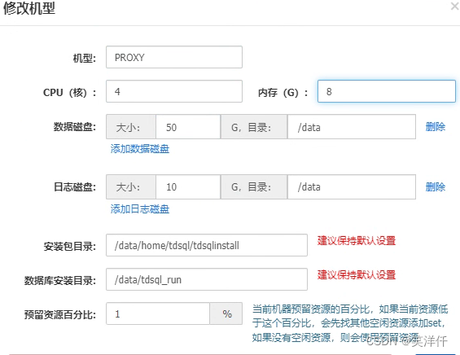The image size is (460, 355).
Task: Focus the 预留资源百分比 input field
Action: tap(158, 313)
